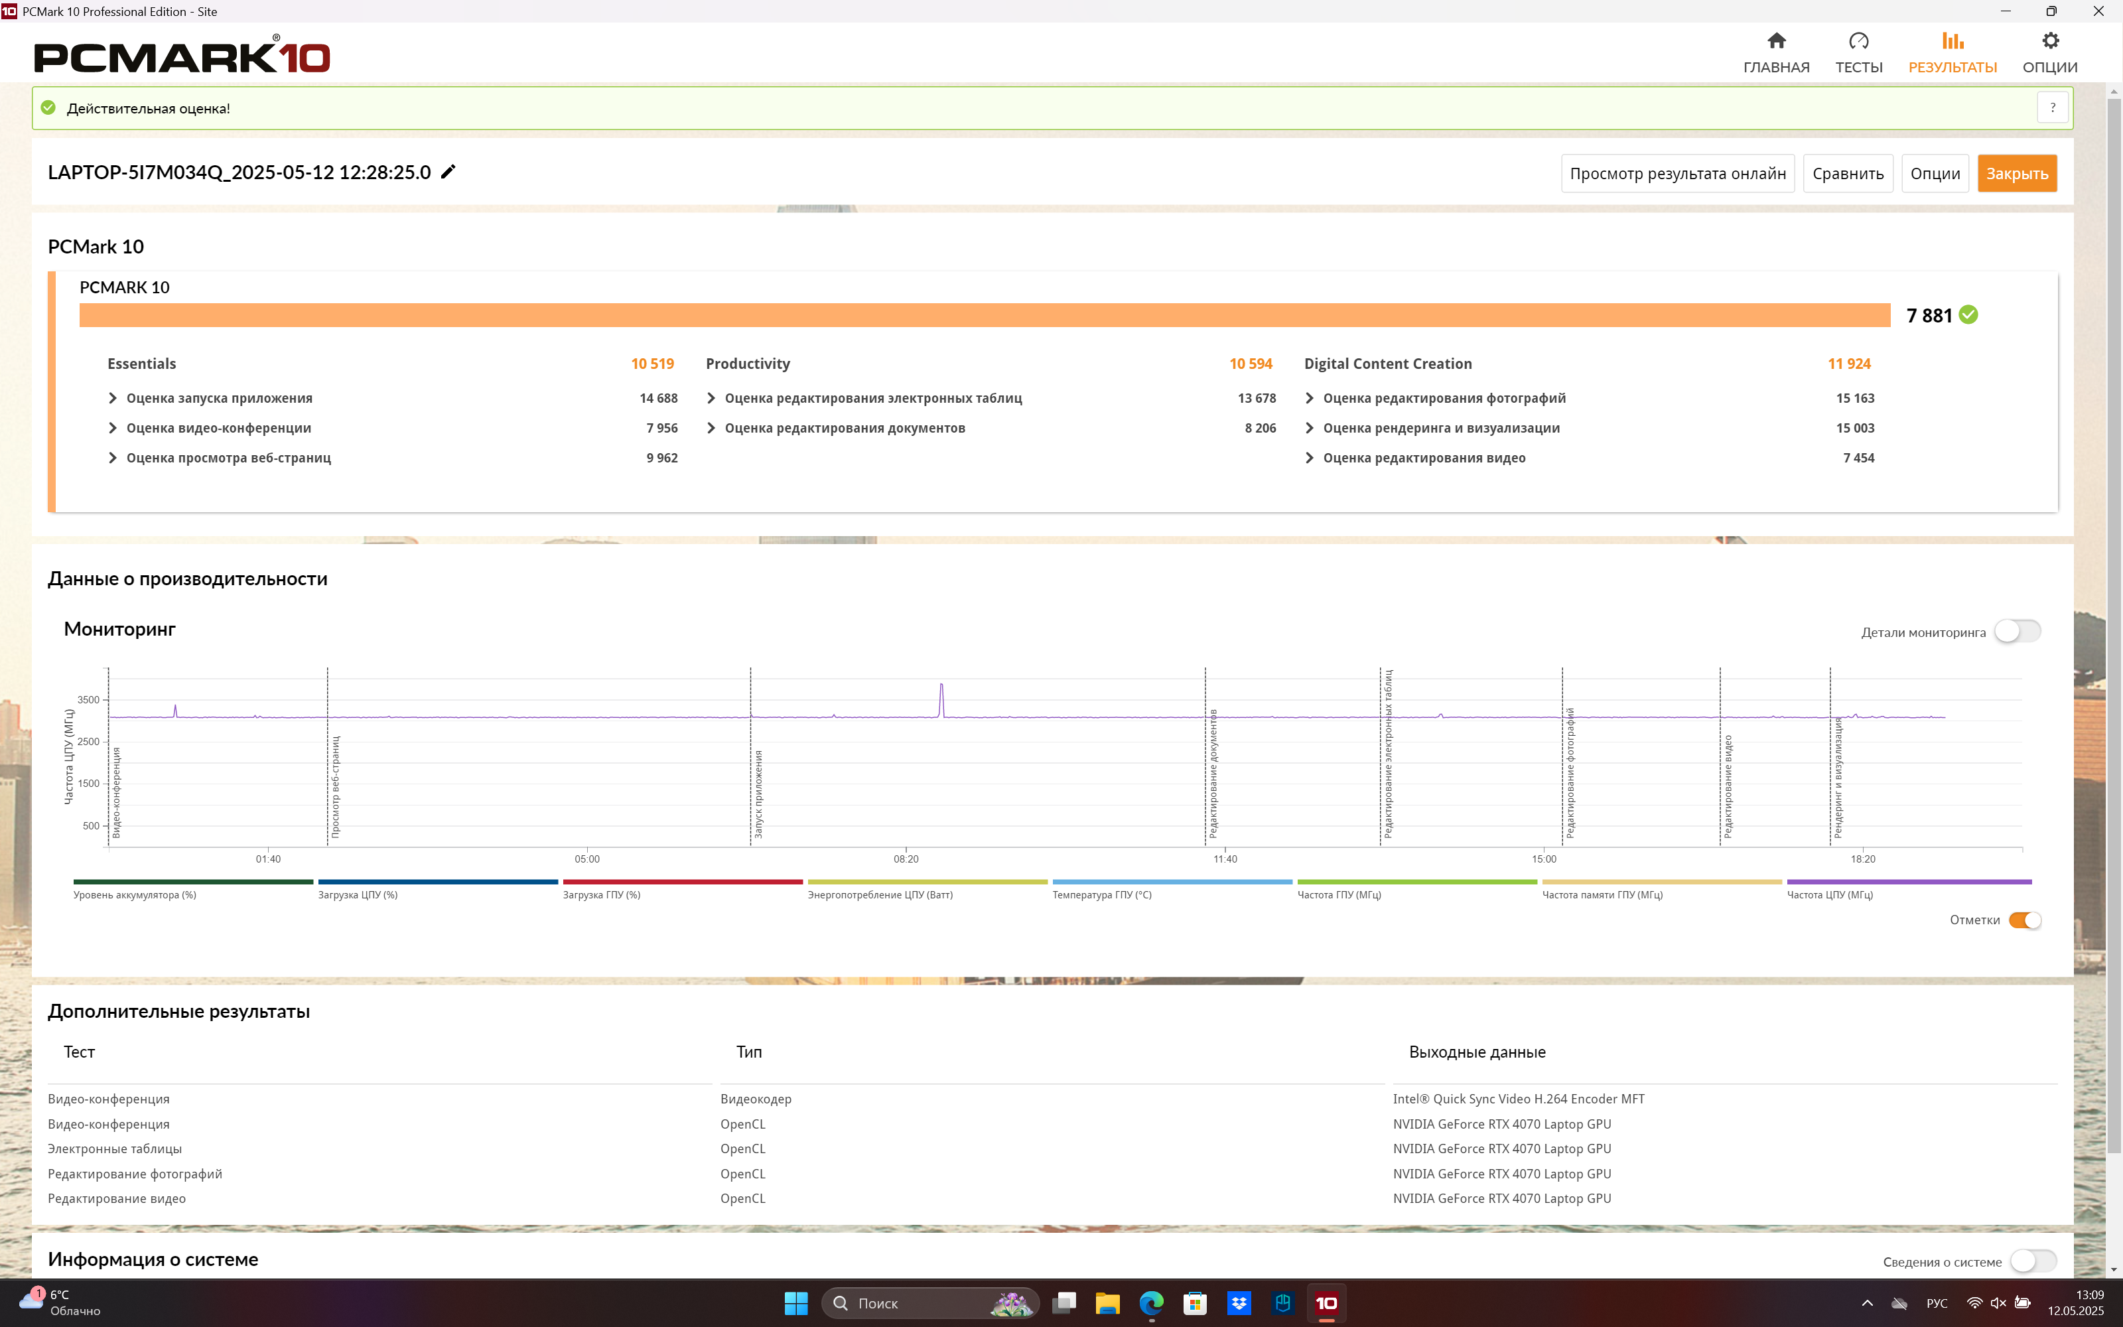Click the PCMark 10 logo
The image size is (2123, 1327).
point(182,54)
